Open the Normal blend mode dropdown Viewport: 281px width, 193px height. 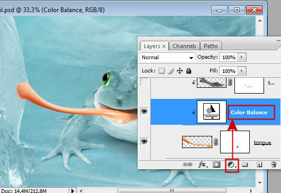(167, 58)
